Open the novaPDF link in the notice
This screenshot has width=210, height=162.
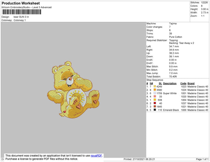tap(96, 156)
